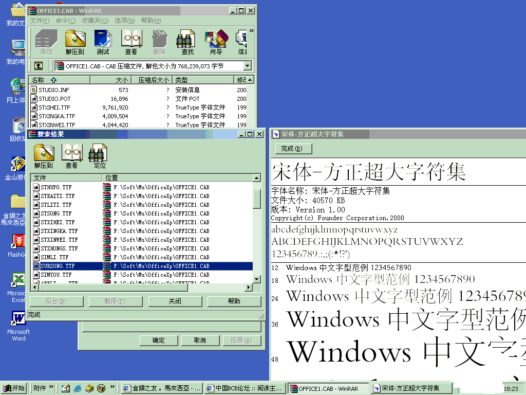Open the Microsoft Excel desktop shortcut
The width and height of the screenshot is (526, 395).
pyautogui.click(x=18, y=287)
